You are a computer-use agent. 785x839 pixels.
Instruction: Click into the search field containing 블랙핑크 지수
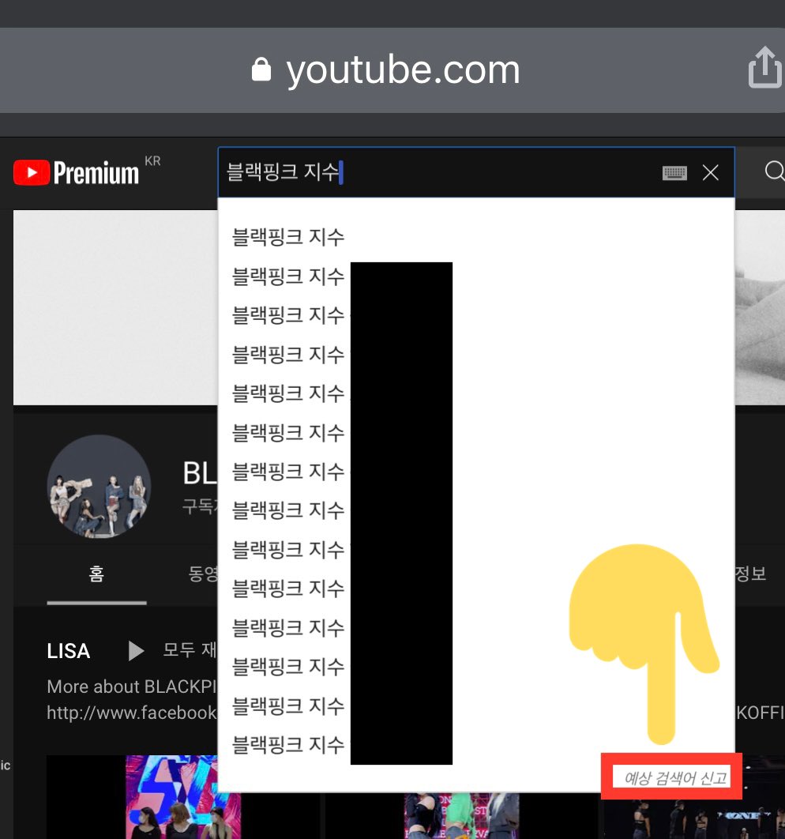pyautogui.click(x=476, y=172)
